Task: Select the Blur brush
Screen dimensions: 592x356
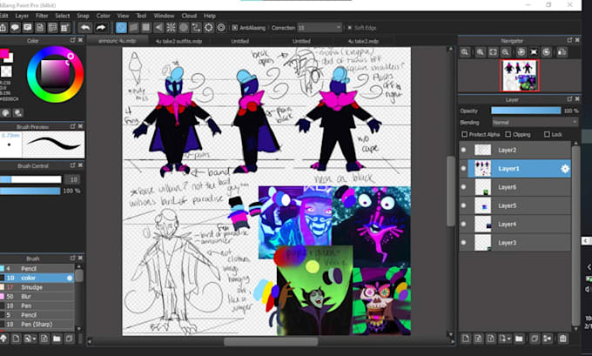Action: click(37, 296)
